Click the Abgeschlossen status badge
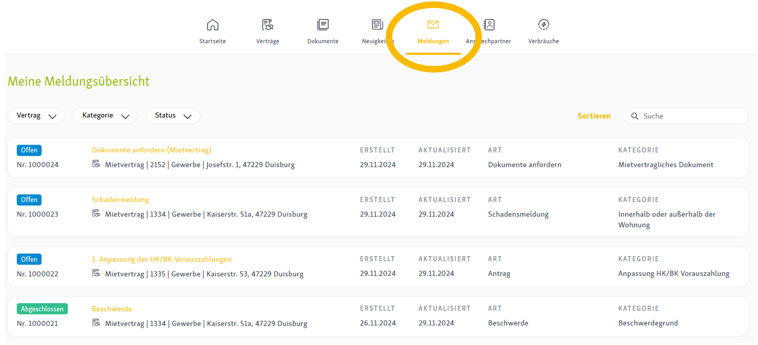 click(42, 309)
